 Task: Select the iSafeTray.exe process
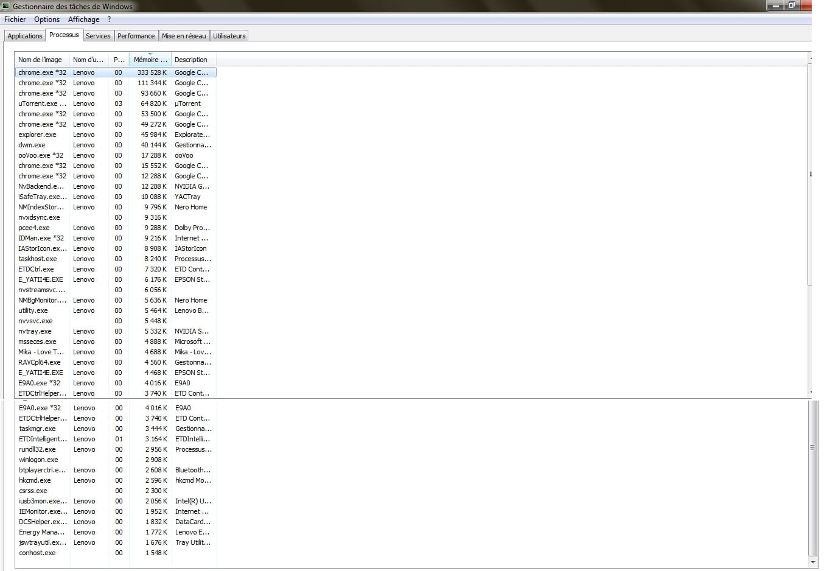pos(116,197)
